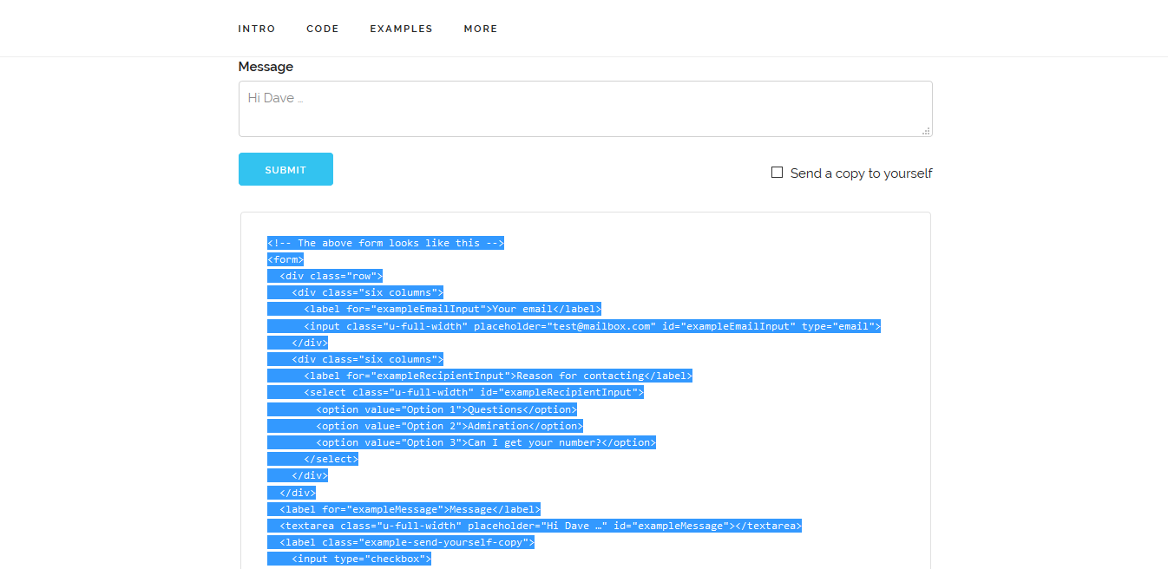Select the Option 1 Questions code line

pyautogui.click(x=422, y=409)
